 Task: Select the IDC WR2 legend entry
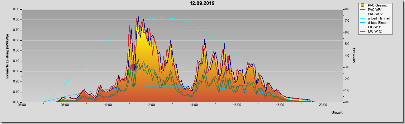[376, 31]
